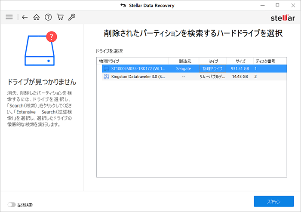Go back with the arrow icon

coord(25,17)
